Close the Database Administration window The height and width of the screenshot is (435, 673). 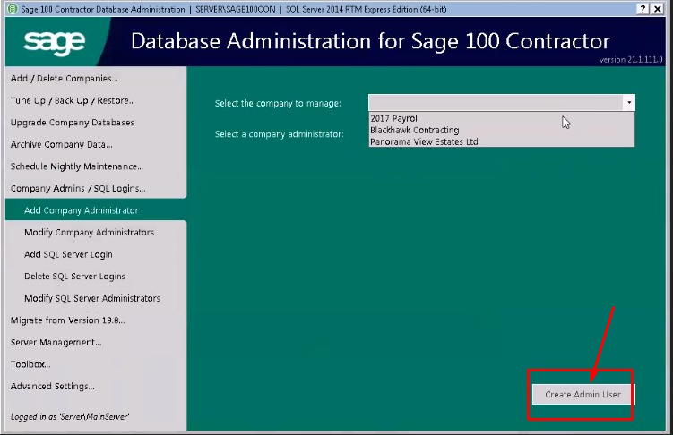pos(658,9)
